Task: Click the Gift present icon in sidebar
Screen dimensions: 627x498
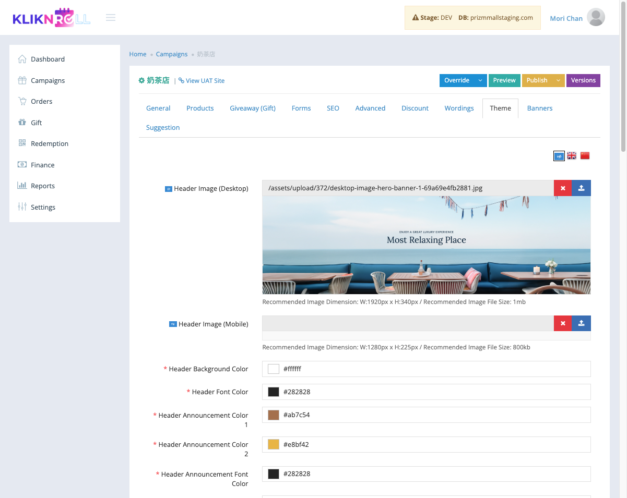Action: coord(22,123)
